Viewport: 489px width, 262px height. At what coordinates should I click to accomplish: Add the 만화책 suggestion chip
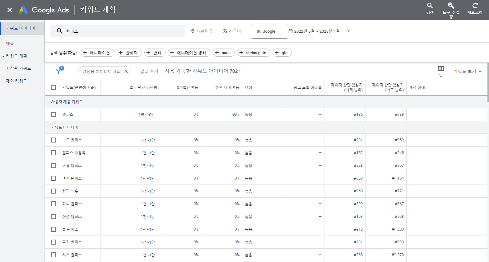(129, 53)
